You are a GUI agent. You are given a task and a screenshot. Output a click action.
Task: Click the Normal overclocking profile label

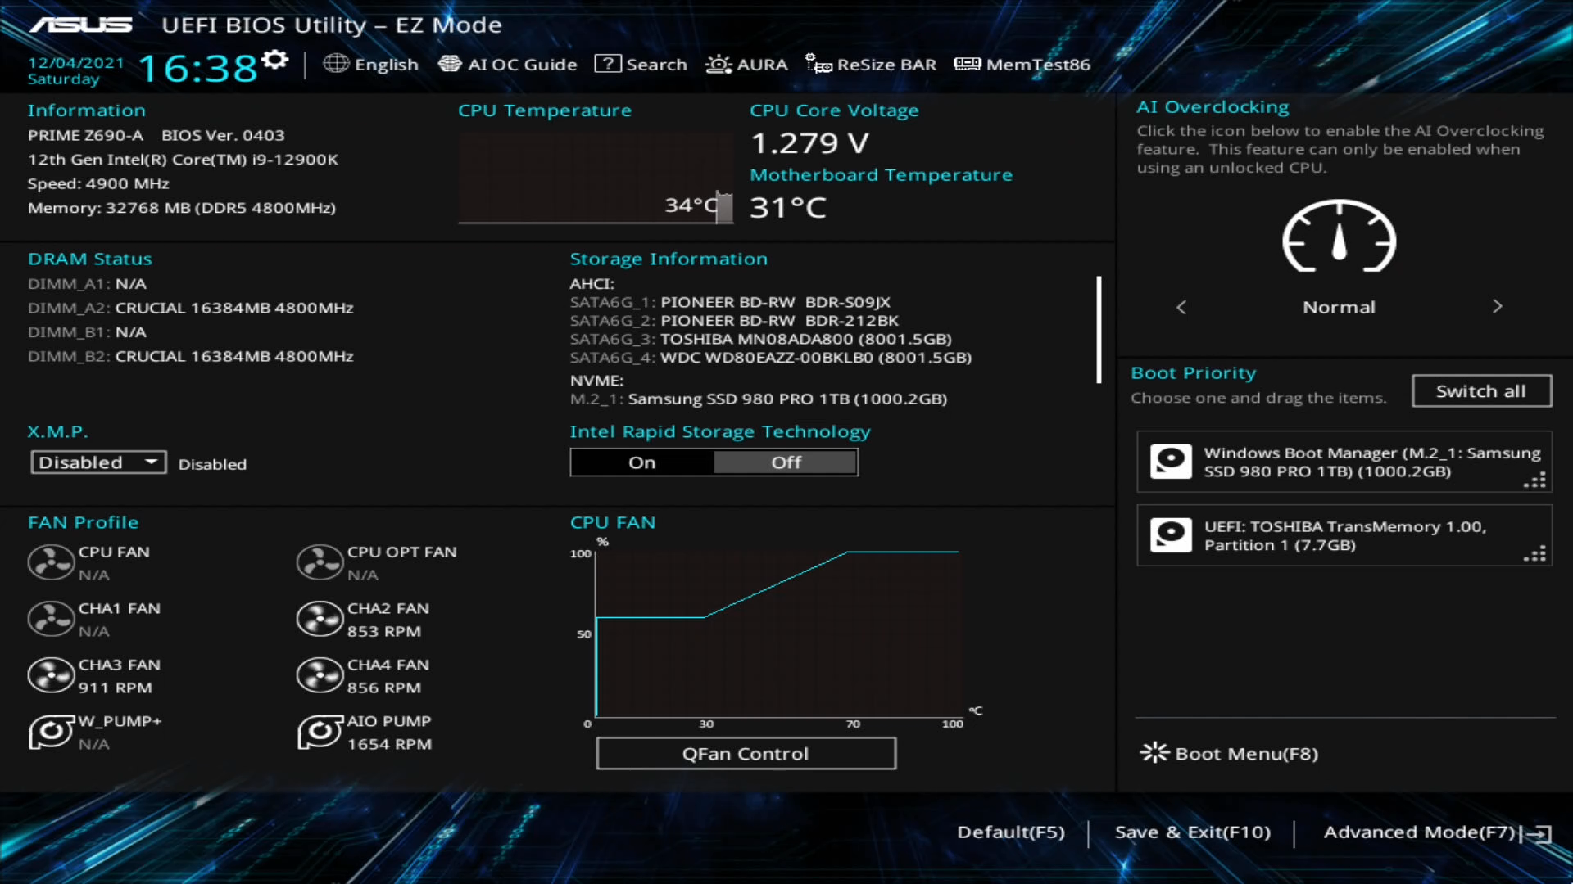[x=1339, y=308]
